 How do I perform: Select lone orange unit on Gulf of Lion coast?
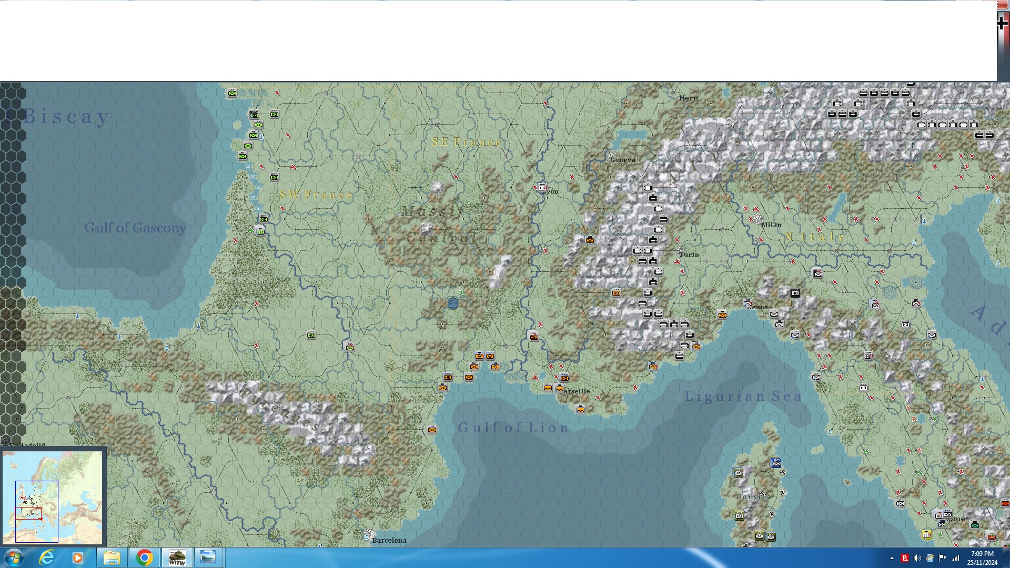click(x=432, y=430)
